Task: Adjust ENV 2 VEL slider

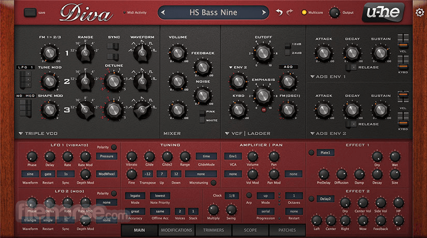Action: [x=403, y=98]
